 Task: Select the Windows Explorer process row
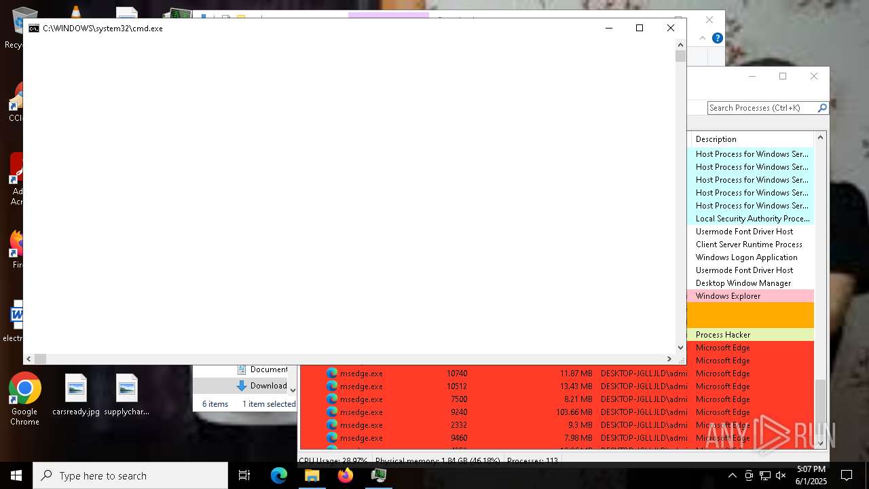[750, 296]
